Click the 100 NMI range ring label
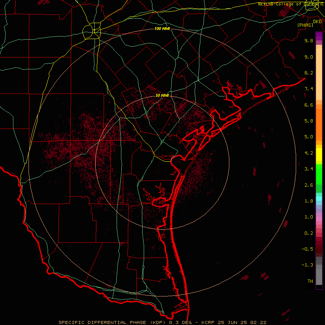 162,29
